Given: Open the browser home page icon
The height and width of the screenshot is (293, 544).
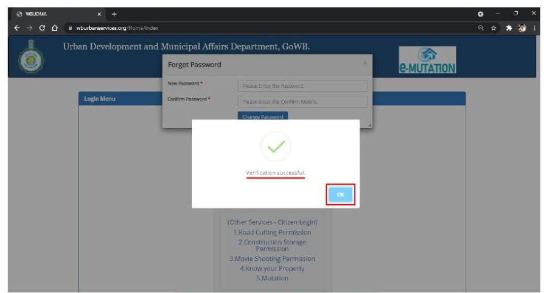Looking at the screenshot, I should click(x=55, y=28).
